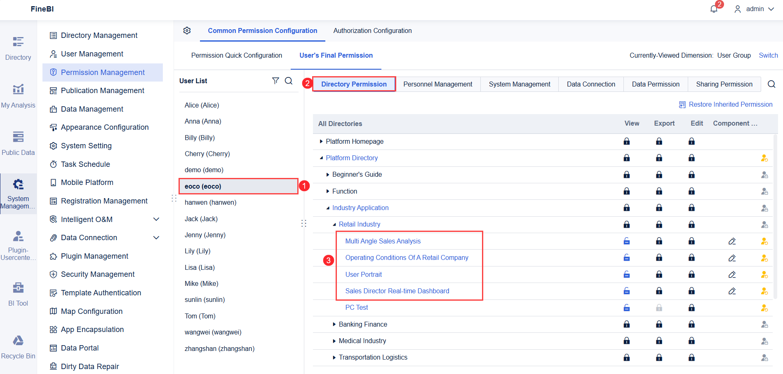The width and height of the screenshot is (783, 374).
Task: Click the filter icon in User List
Action: pyautogui.click(x=275, y=81)
